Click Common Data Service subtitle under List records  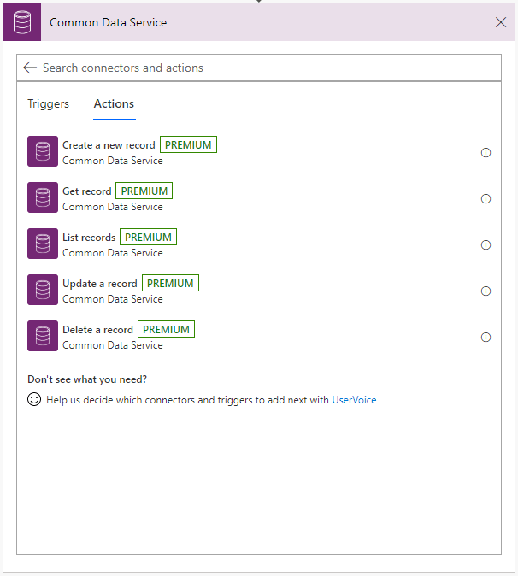(x=113, y=253)
